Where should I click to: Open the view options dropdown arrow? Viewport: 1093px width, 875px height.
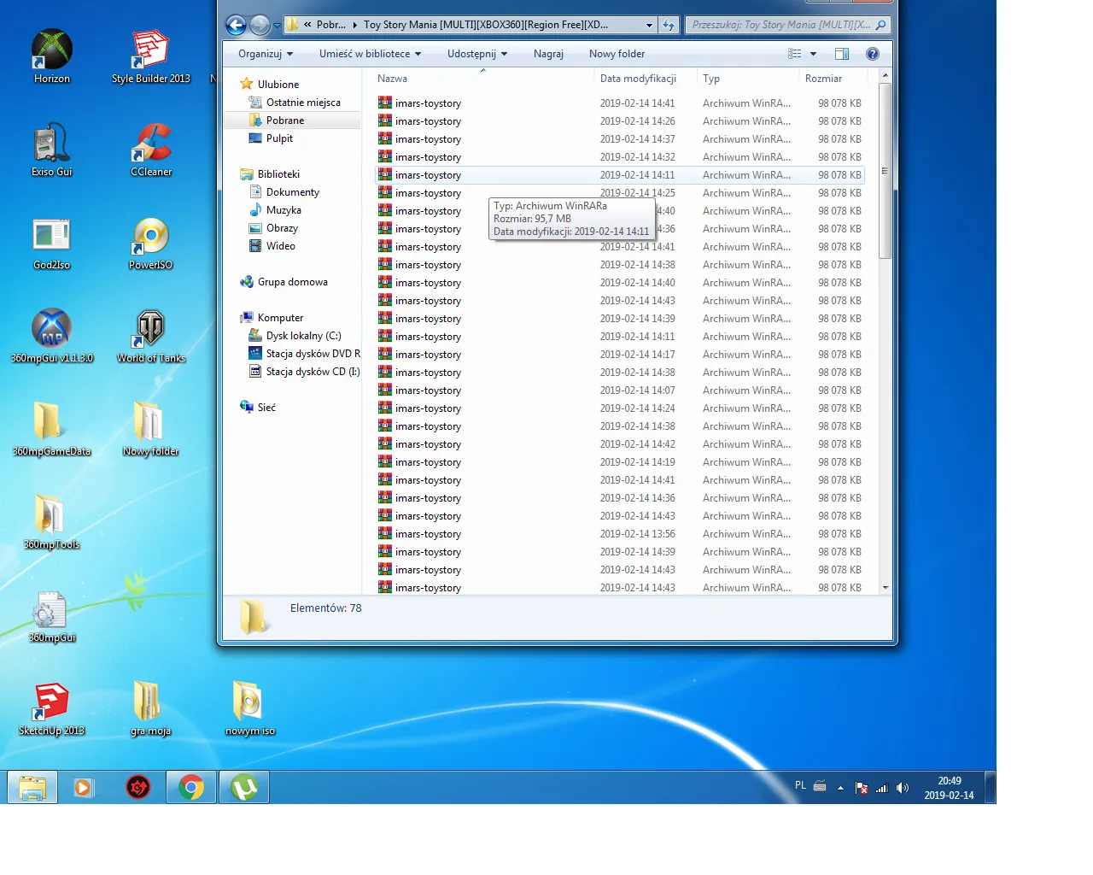tap(813, 54)
